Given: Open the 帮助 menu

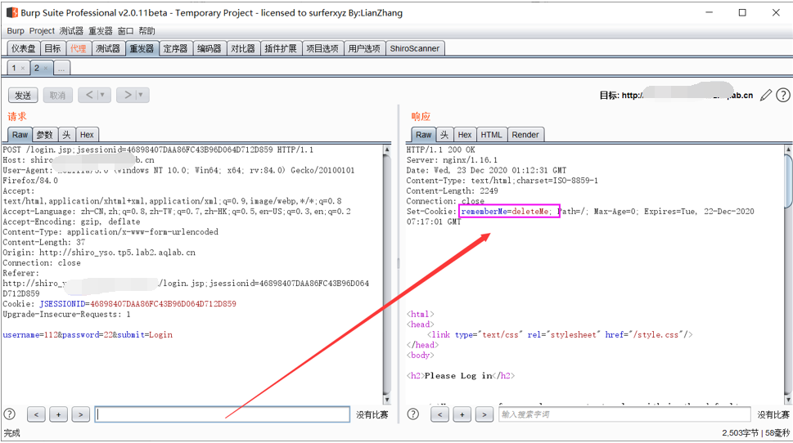Looking at the screenshot, I should [x=146, y=31].
